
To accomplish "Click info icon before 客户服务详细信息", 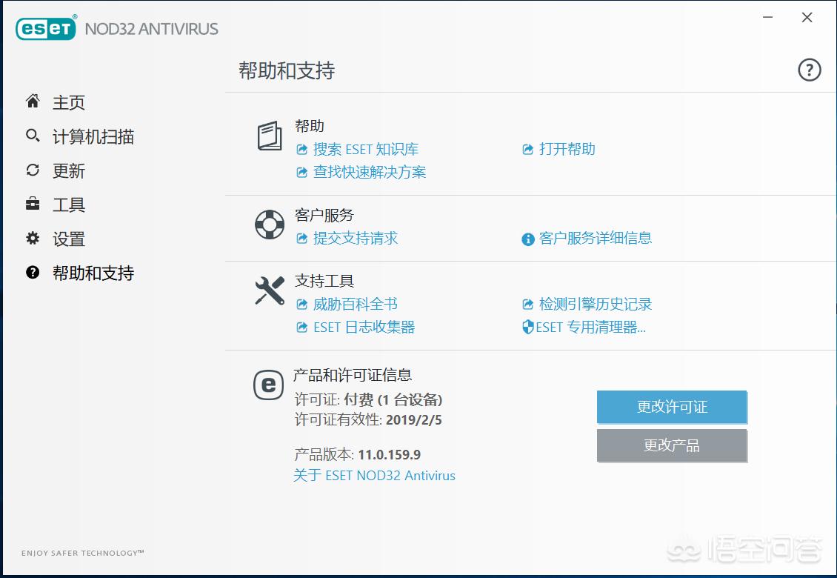I will (528, 239).
